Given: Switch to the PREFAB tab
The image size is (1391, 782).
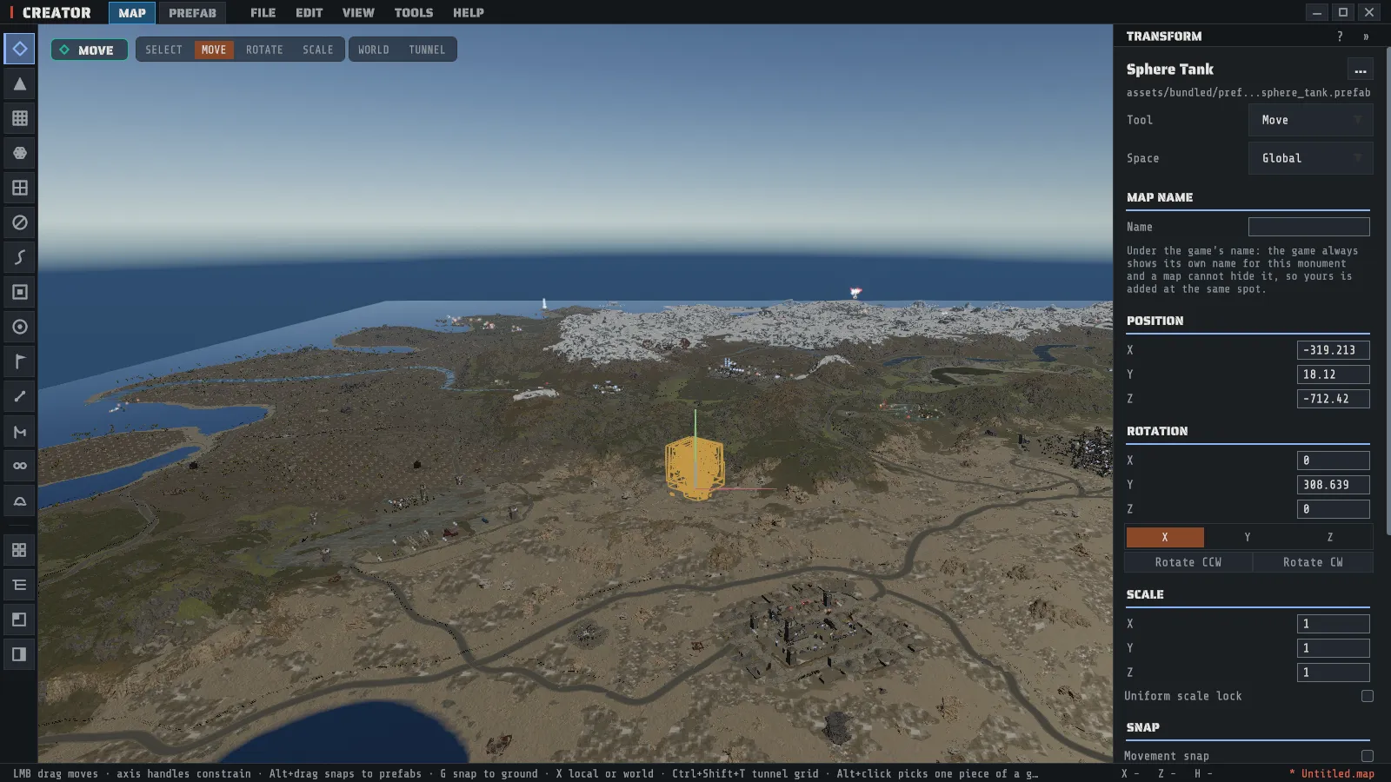Looking at the screenshot, I should [192, 12].
